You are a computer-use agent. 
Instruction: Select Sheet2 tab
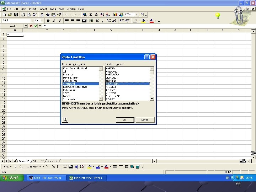coord(38,161)
